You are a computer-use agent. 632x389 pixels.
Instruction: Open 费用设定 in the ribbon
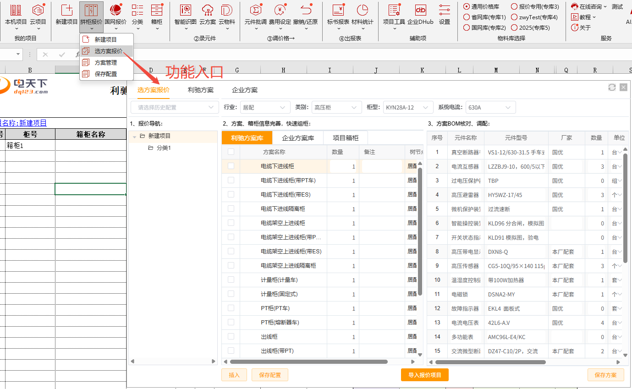(280, 16)
